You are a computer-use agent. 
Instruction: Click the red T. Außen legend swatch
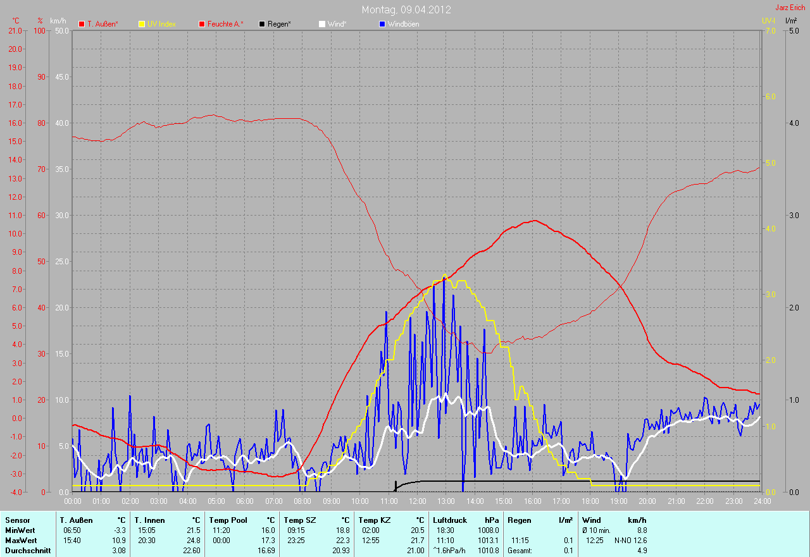pyautogui.click(x=82, y=24)
